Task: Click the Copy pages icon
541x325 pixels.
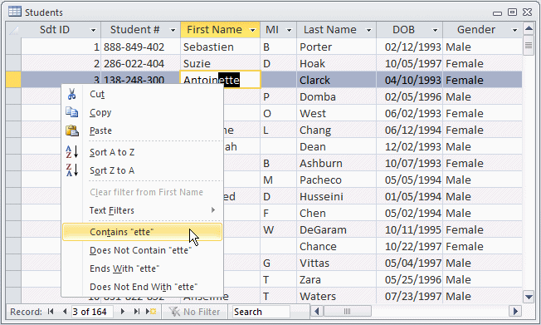Action: [x=71, y=112]
